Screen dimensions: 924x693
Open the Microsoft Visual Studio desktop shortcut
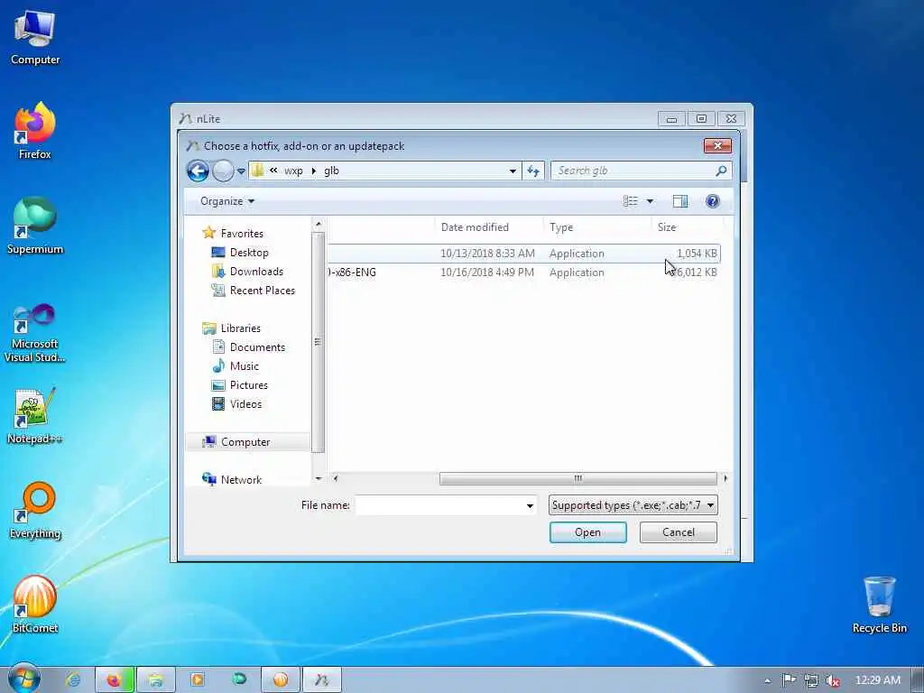pyautogui.click(x=35, y=334)
